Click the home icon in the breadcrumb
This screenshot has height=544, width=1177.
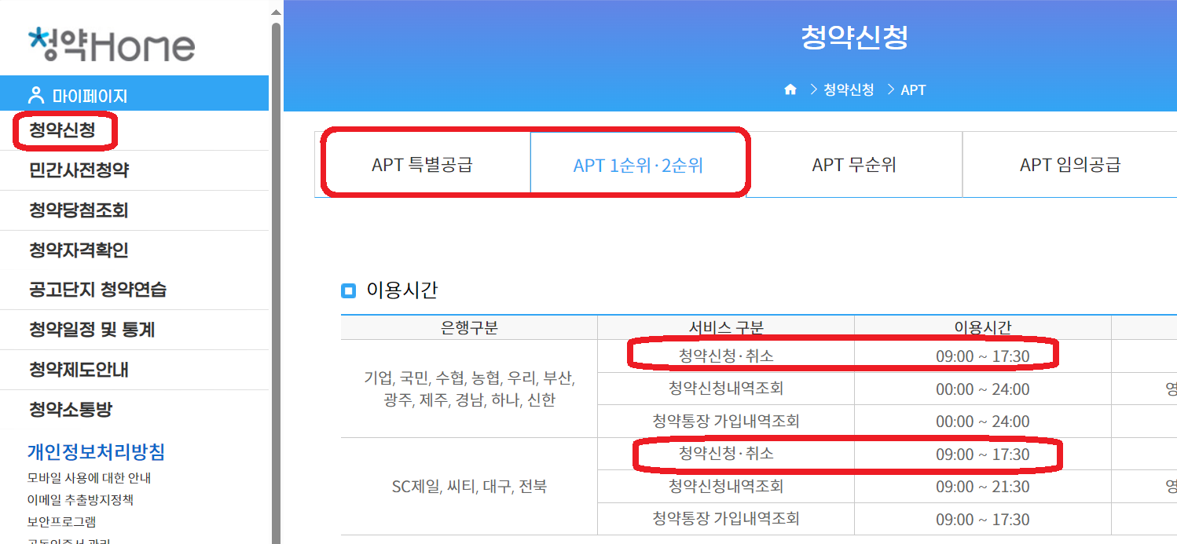tap(790, 89)
